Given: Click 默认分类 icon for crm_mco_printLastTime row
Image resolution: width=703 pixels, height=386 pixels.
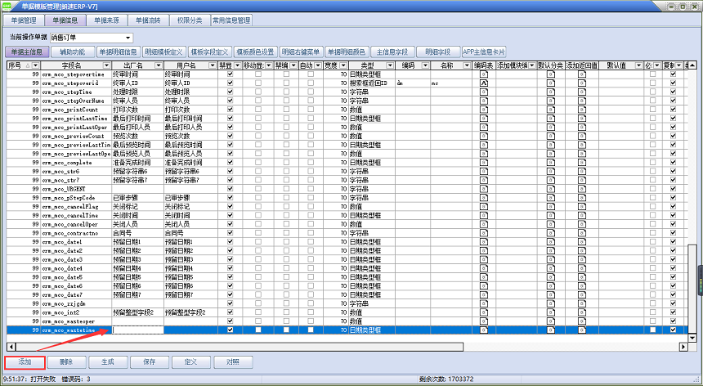Looking at the screenshot, I should tap(551, 119).
